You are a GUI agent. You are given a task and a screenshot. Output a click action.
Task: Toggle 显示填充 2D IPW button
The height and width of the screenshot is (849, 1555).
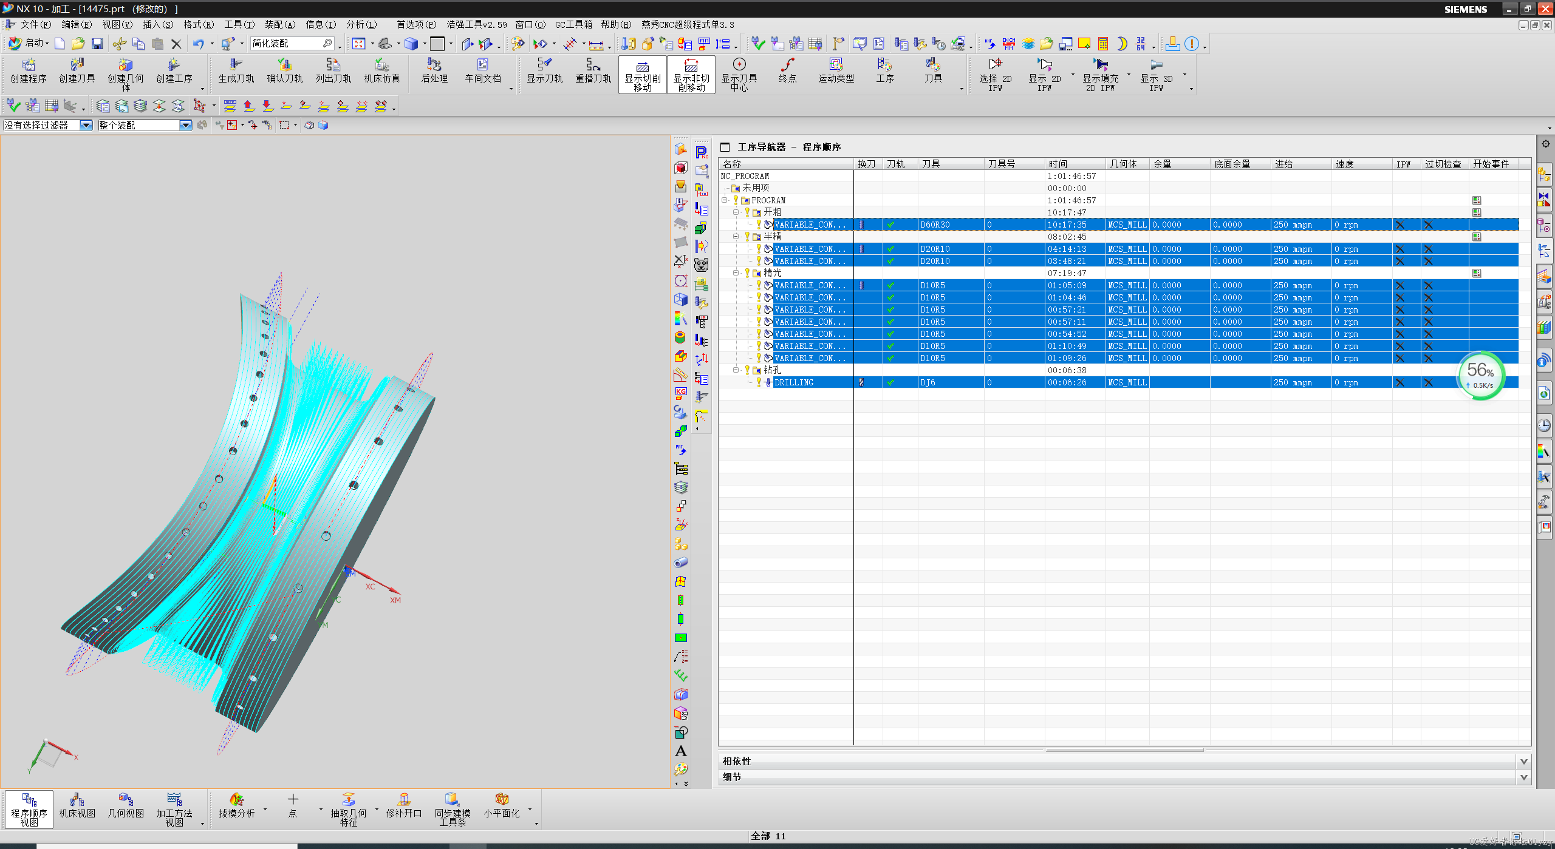click(1100, 75)
